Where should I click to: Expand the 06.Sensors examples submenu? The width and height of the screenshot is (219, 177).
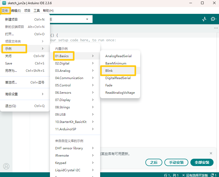tap(75, 93)
